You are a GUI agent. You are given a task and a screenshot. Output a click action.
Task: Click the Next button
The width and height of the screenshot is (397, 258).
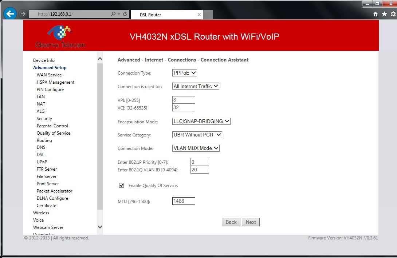click(x=251, y=222)
